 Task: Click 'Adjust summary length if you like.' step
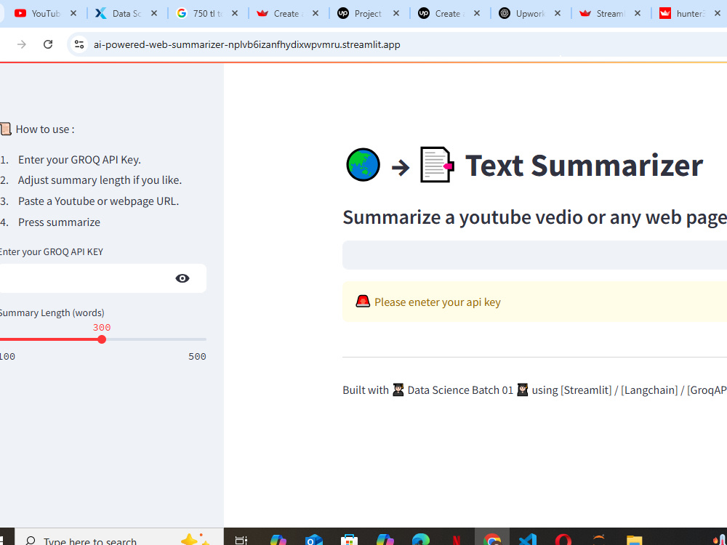point(100,180)
